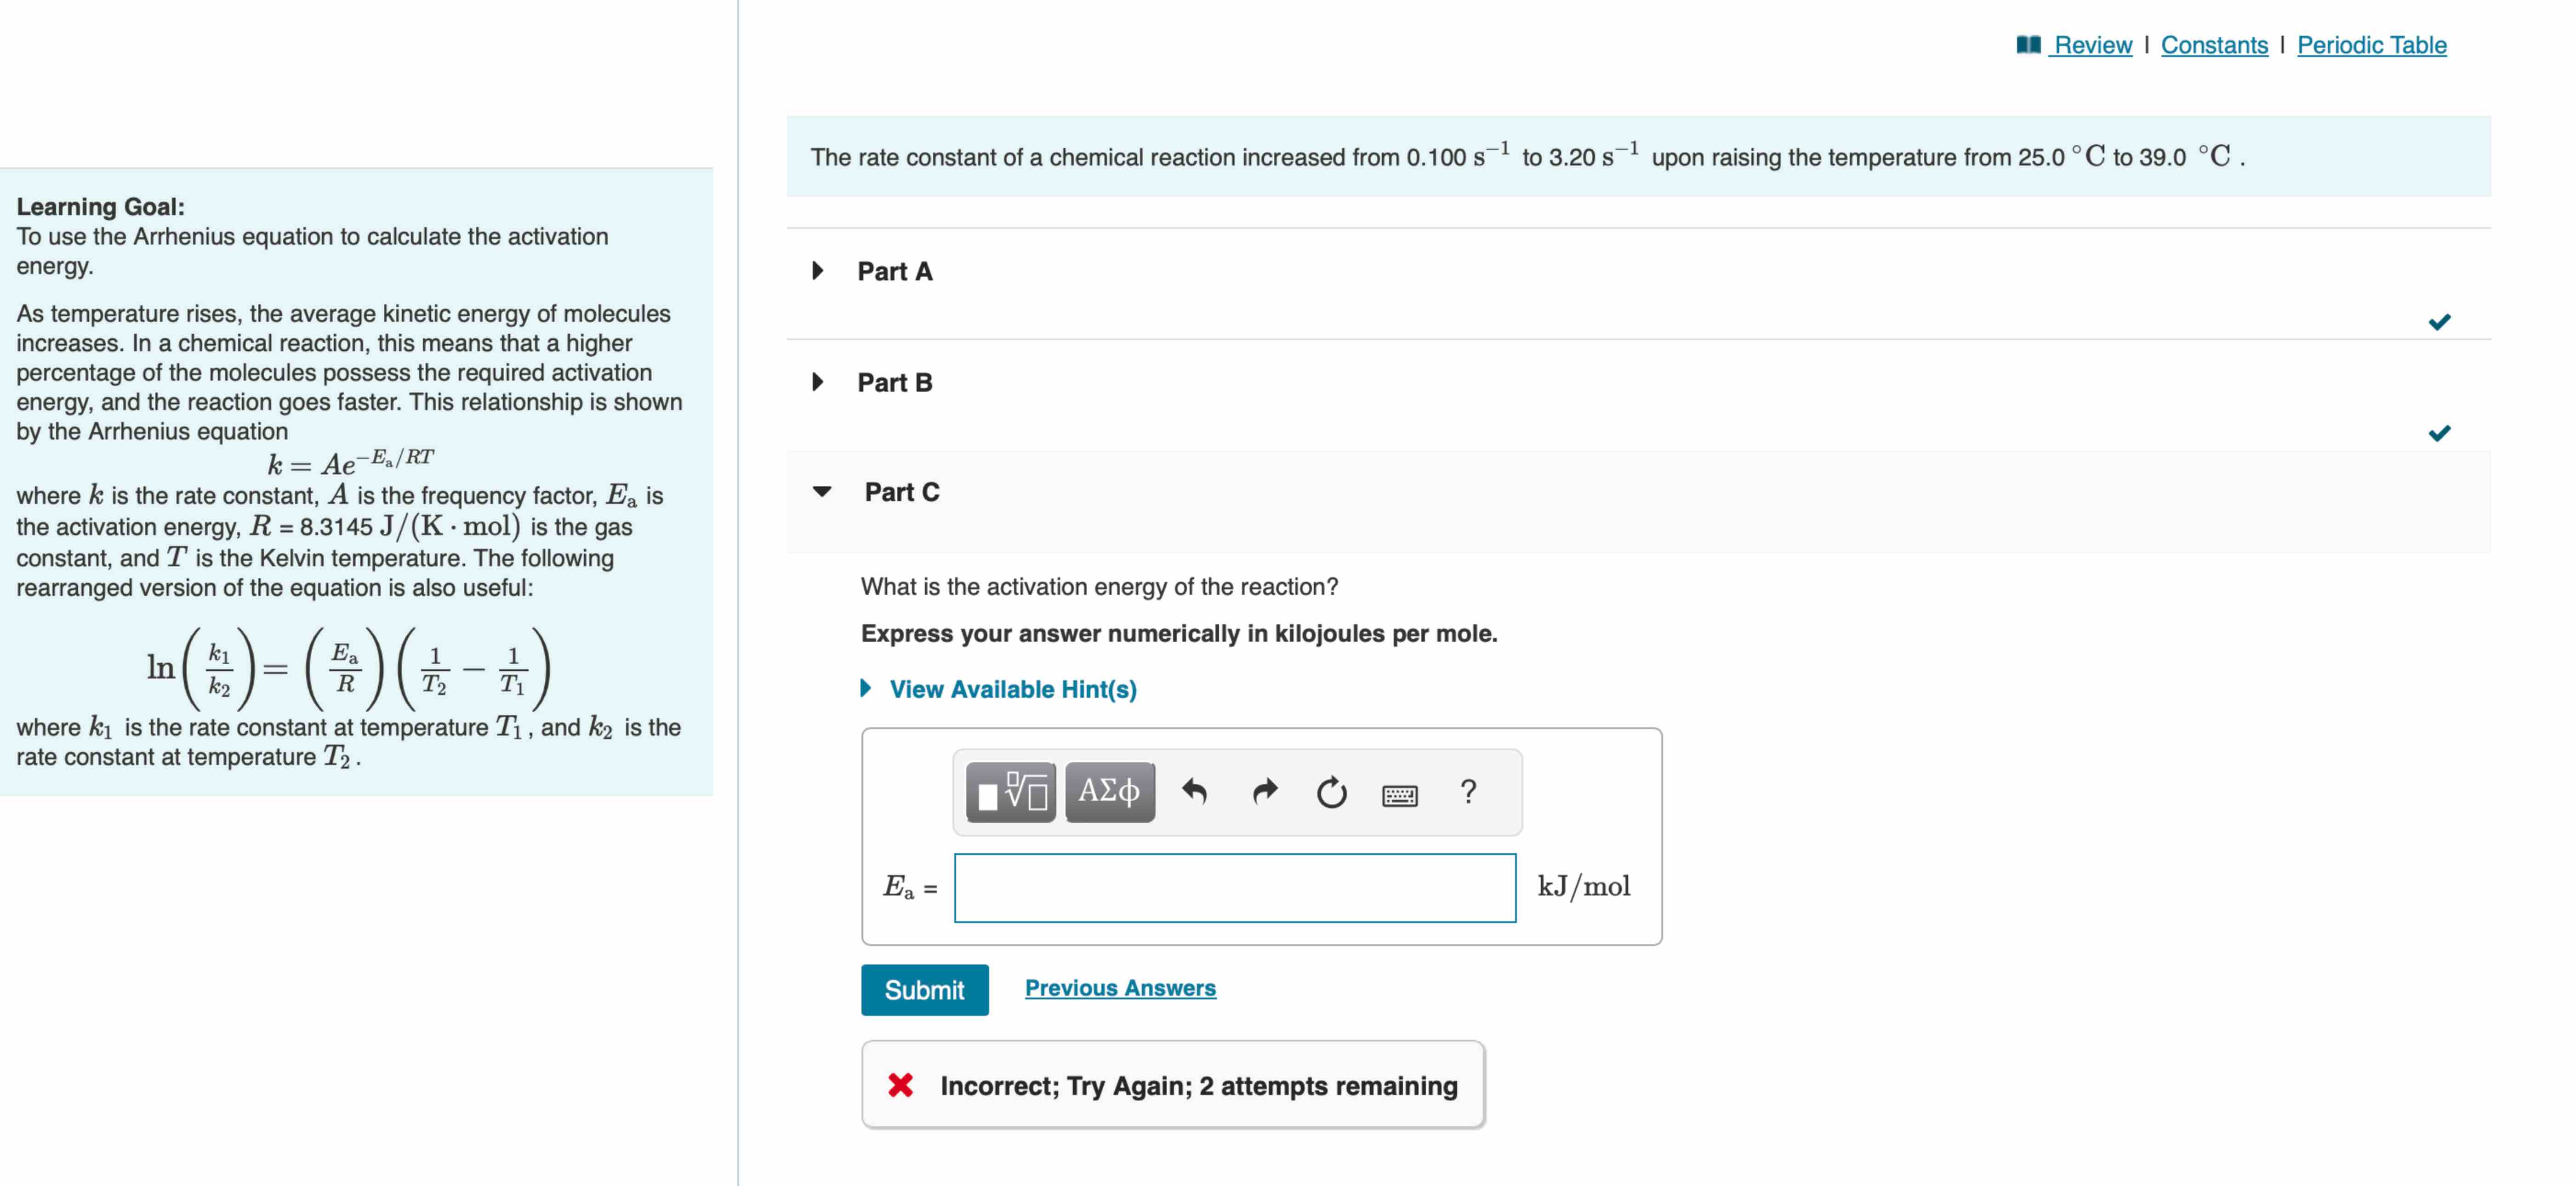This screenshot has height=1186, width=2576.
Task: Redo the equation entry
Action: [1264, 792]
